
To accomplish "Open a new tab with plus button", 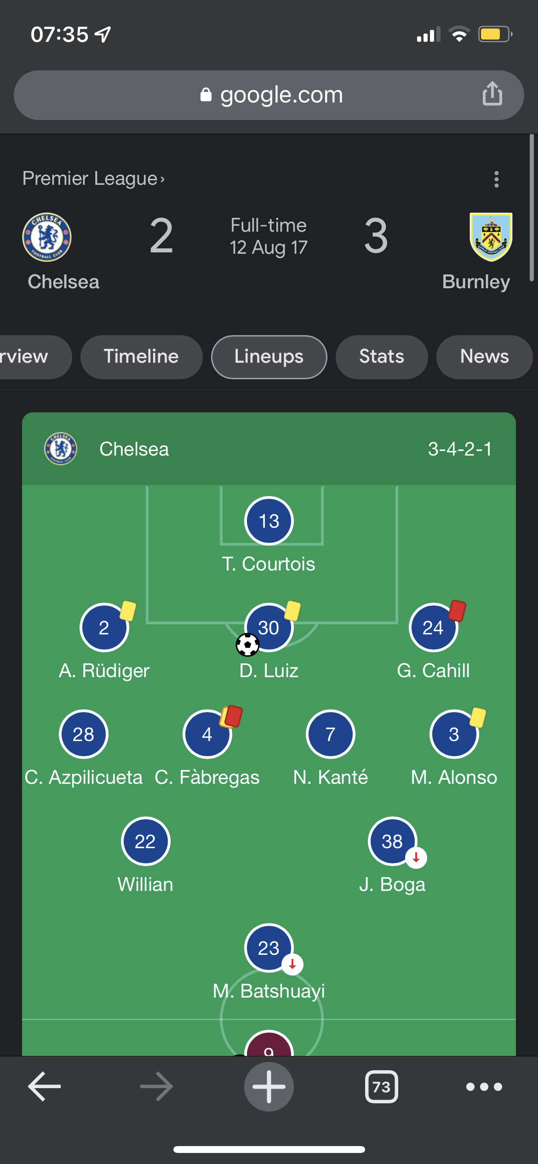I will coord(269,1086).
